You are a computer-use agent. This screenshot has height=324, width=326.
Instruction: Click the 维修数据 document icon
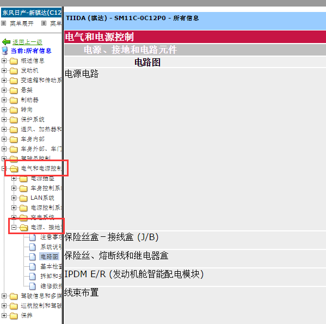point(33,286)
